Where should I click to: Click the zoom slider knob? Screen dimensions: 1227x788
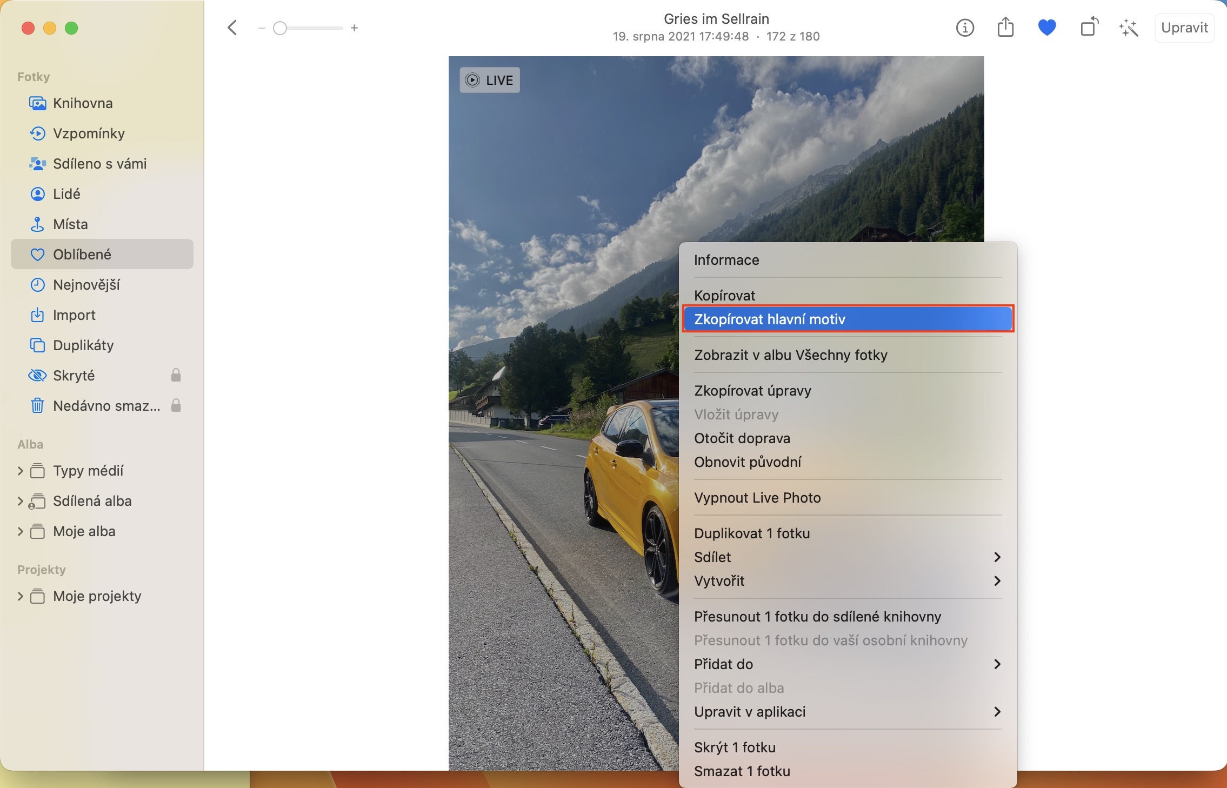pyautogui.click(x=280, y=28)
